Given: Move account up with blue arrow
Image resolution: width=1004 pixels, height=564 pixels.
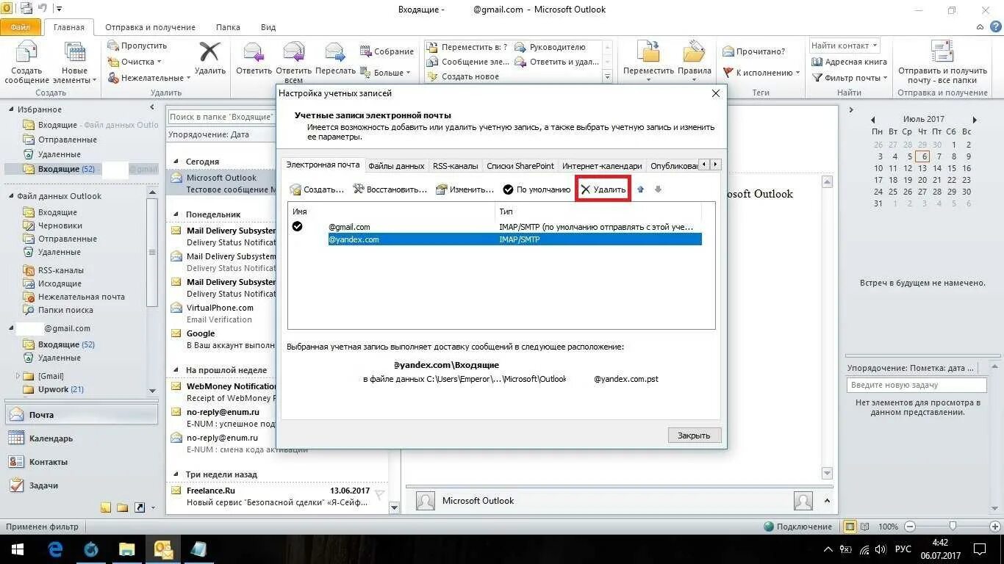Looking at the screenshot, I should 640,189.
